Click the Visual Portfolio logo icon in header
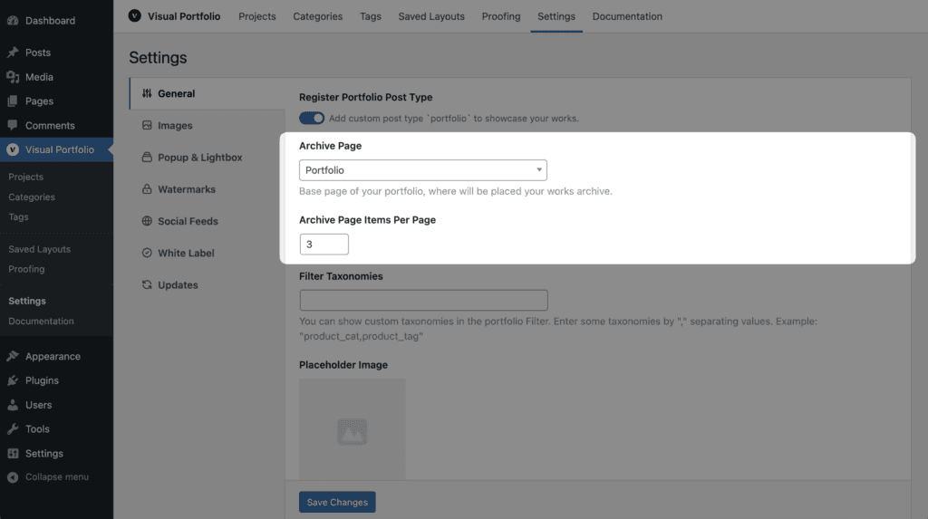 [135, 16]
